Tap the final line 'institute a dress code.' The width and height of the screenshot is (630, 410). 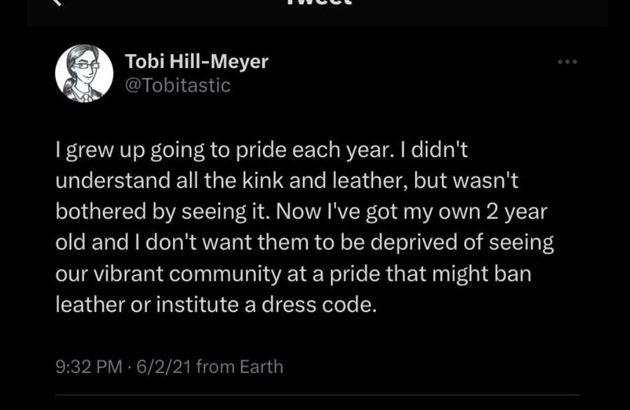pyautogui.click(x=267, y=305)
